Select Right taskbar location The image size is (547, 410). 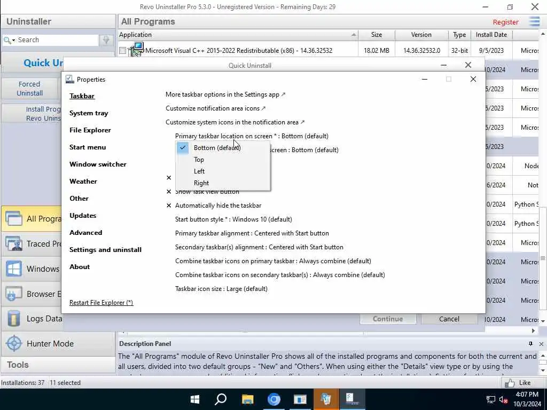[201, 183]
